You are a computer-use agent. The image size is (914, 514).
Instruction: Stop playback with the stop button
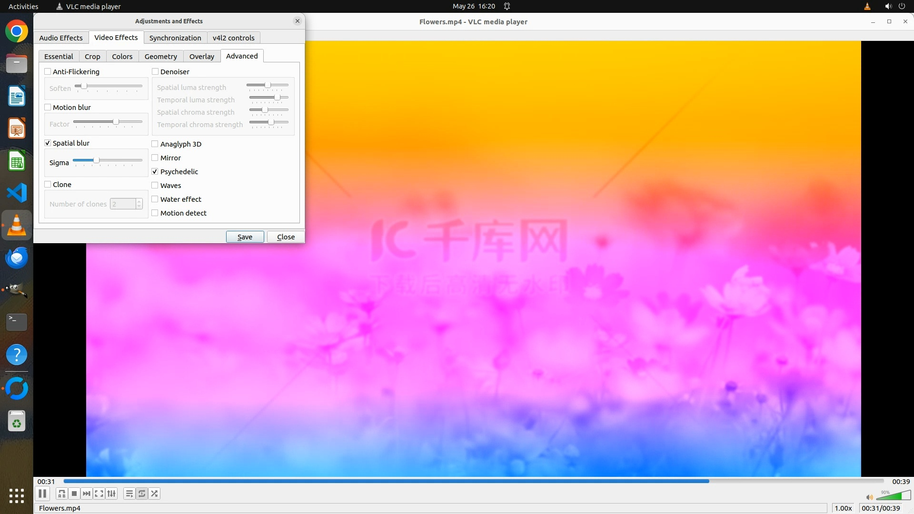(x=74, y=494)
